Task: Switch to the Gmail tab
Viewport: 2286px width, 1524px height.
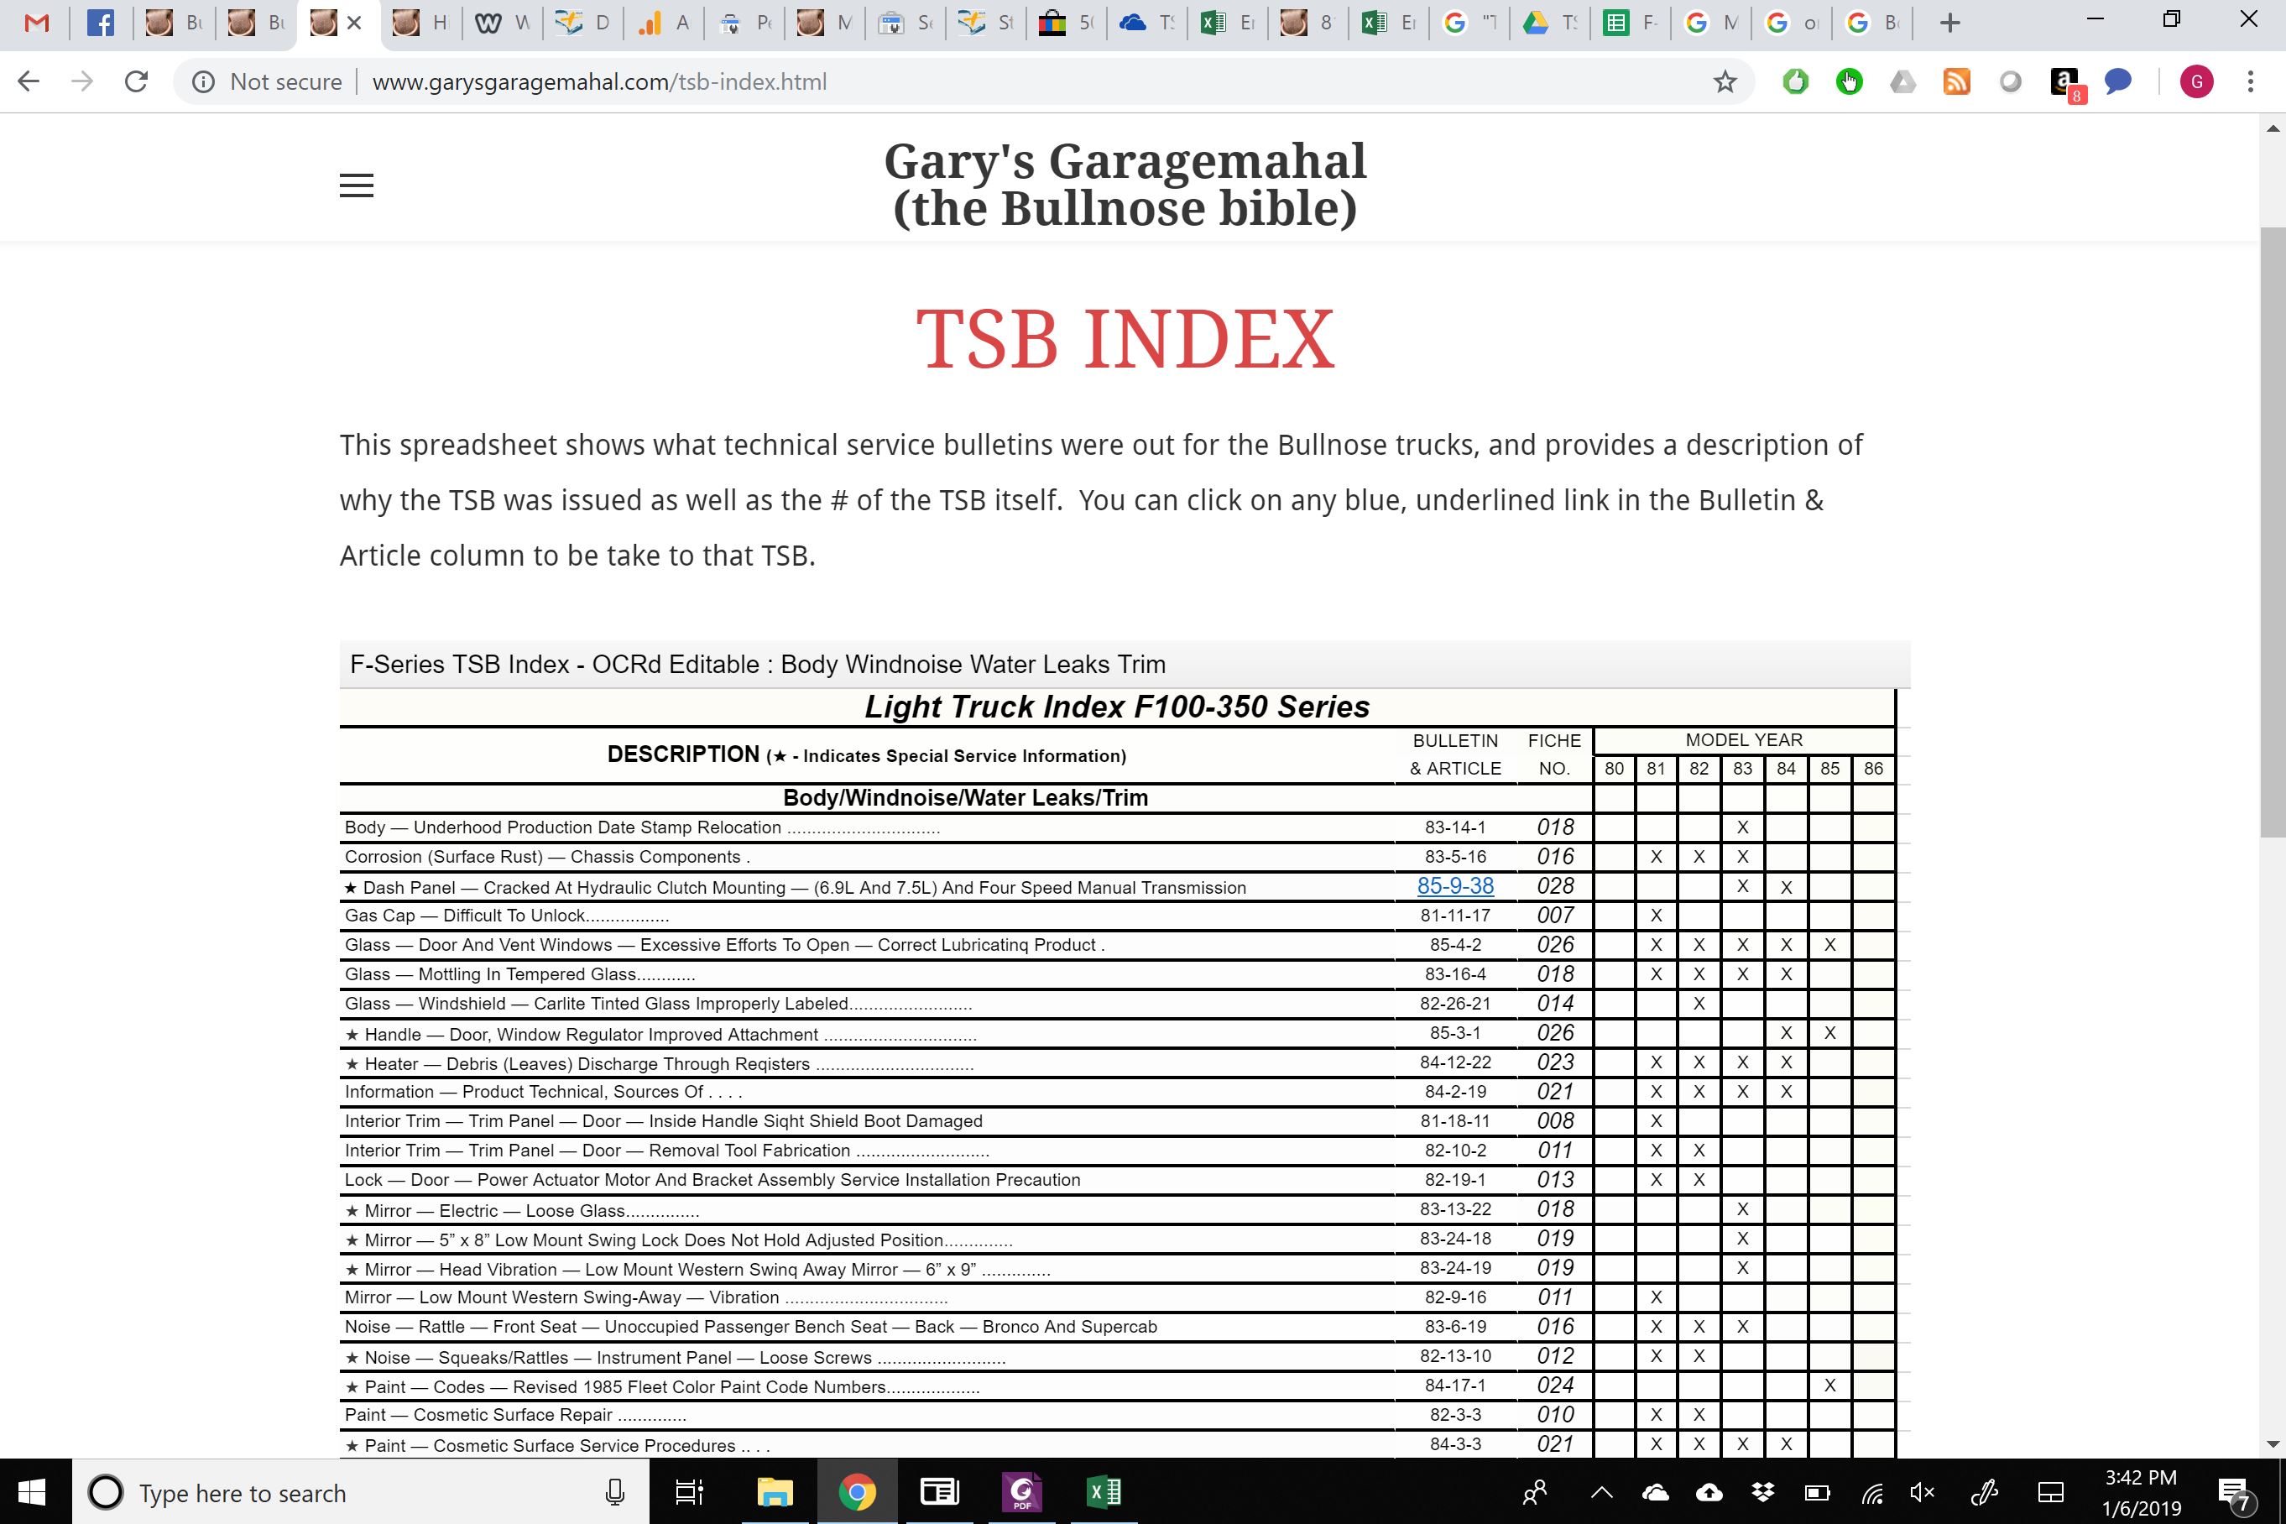Action: pos(36,23)
